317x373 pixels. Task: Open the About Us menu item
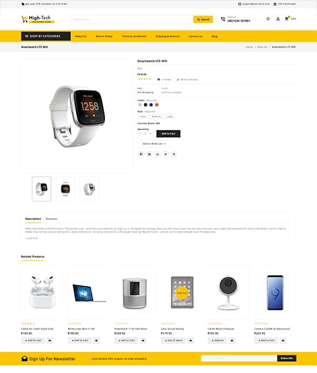81,37
